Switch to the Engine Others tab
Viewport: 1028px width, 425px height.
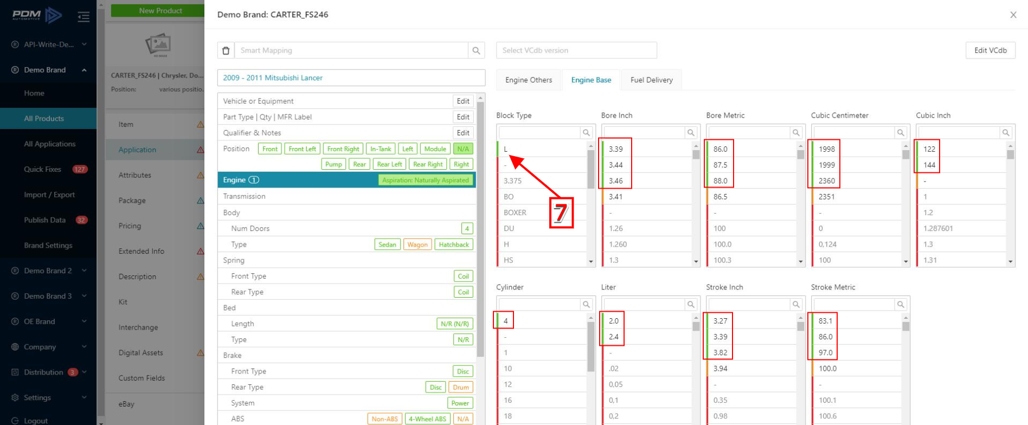tap(529, 80)
